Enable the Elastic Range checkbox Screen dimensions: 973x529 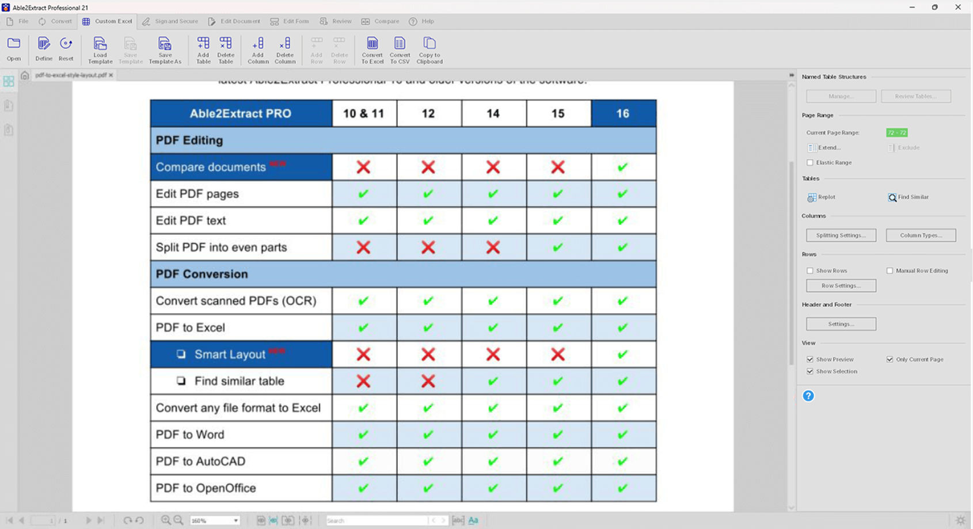811,162
